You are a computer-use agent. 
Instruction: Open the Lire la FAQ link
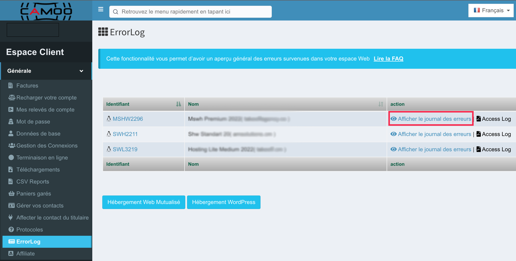point(388,58)
